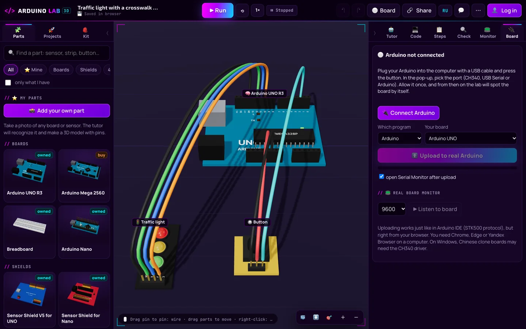The width and height of the screenshot is (526, 329).
Task: Collapse the left panel with the chevron
Action: tap(107, 33)
